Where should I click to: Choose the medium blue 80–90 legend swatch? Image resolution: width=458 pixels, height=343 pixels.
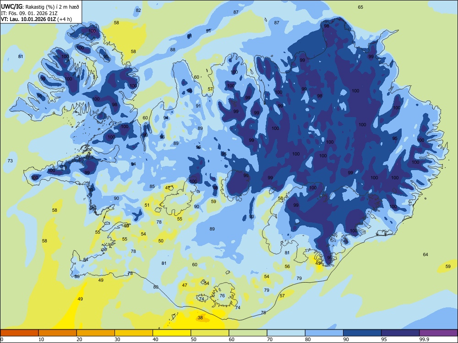(x=324, y=333)
